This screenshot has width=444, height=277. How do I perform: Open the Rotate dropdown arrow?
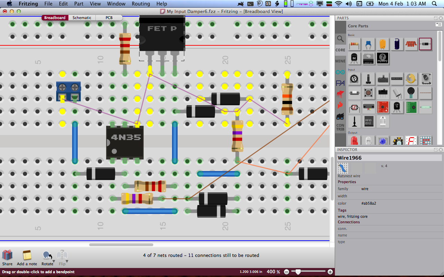coord(54,261)
